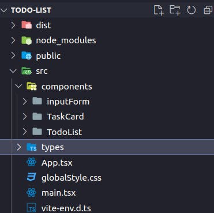This screenshot has width=214, height=213.
Task: Click the New Folder icon
Action: [175, 10]
